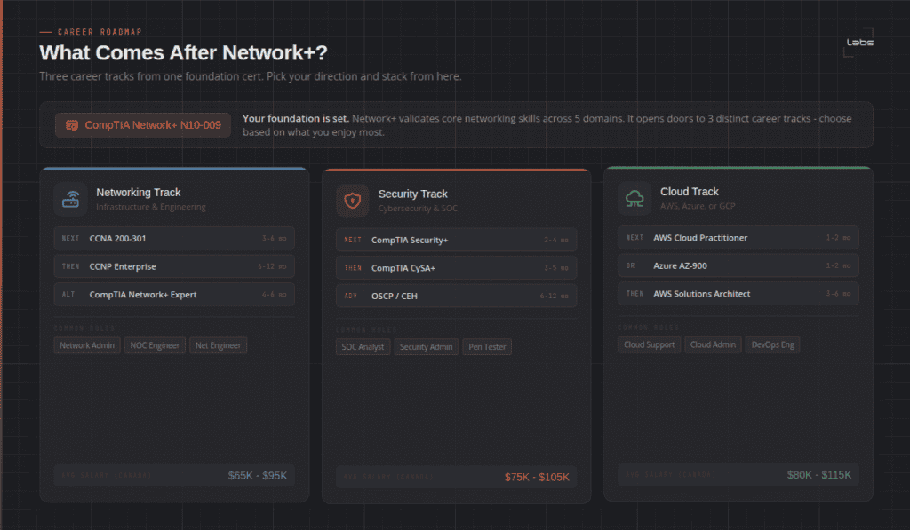
Task: Click the Cloud Track heading
Action: (x=690, y=192)
